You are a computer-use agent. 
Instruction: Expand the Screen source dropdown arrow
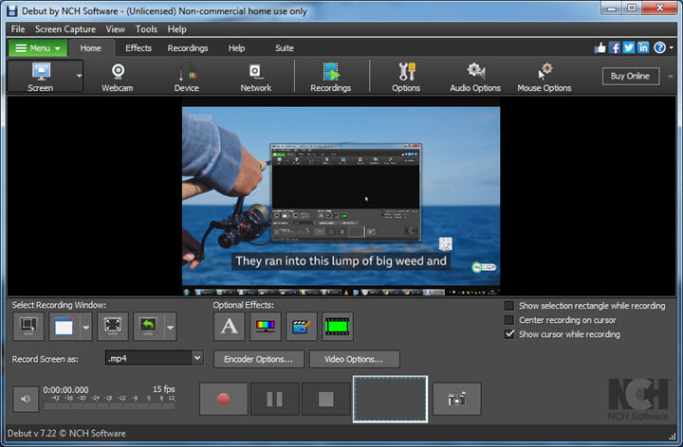tap(79, 76)
